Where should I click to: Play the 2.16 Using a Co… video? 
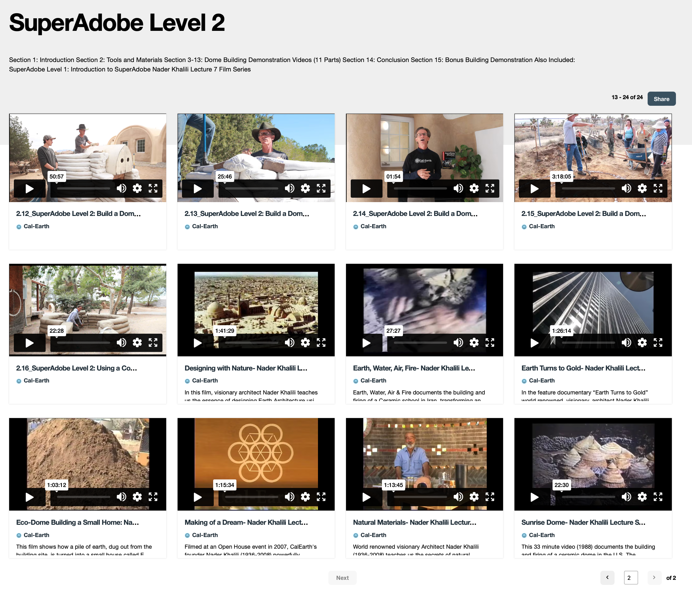click(30, 342)
